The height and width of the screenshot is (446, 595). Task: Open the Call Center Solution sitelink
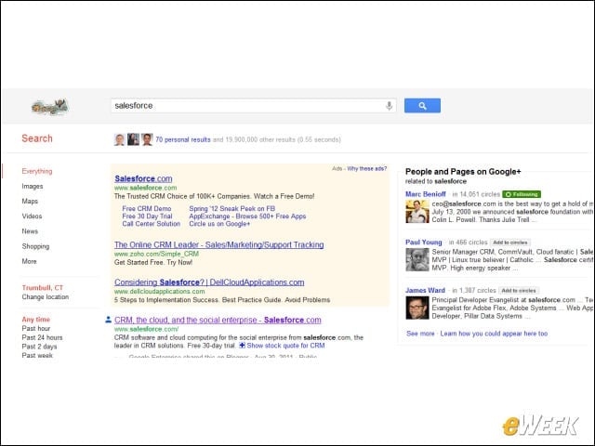pyautogui.click(x=151, y=224)
